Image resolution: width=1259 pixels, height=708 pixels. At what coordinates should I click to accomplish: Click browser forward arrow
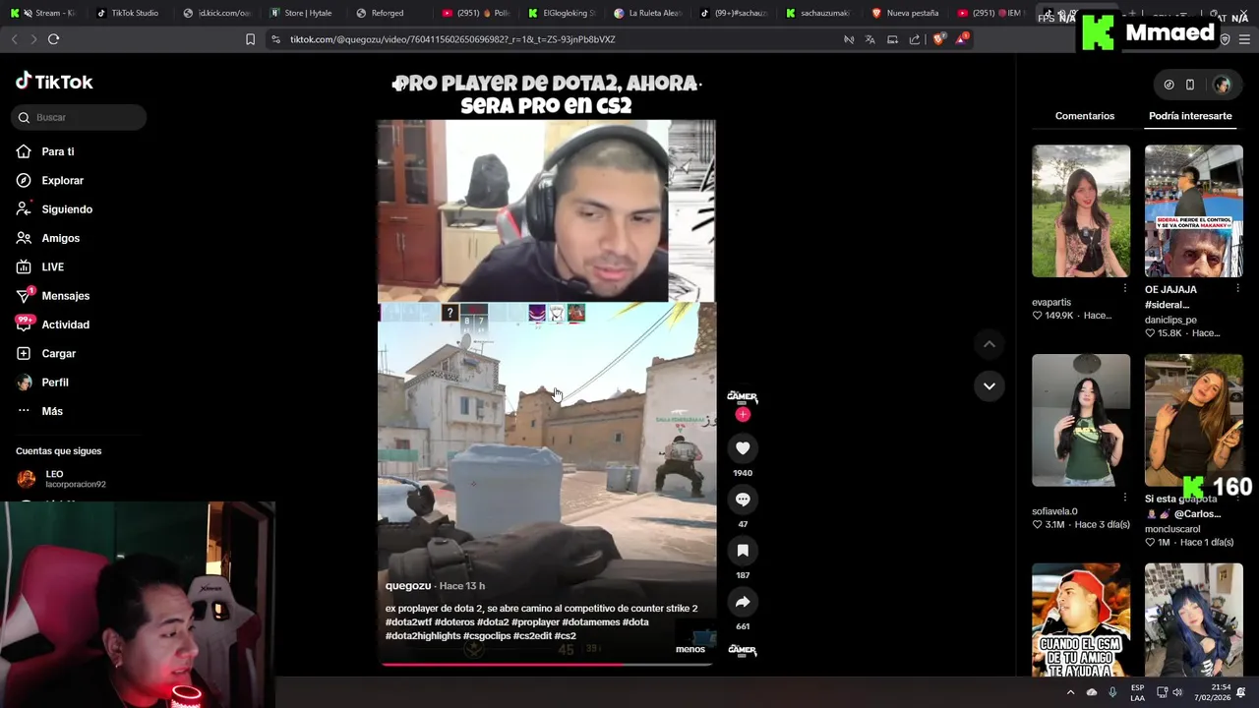pyautogui.click(x=33, y=39)
